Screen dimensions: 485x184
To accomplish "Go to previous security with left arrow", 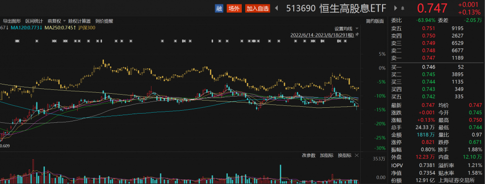I will pos(276,8).
